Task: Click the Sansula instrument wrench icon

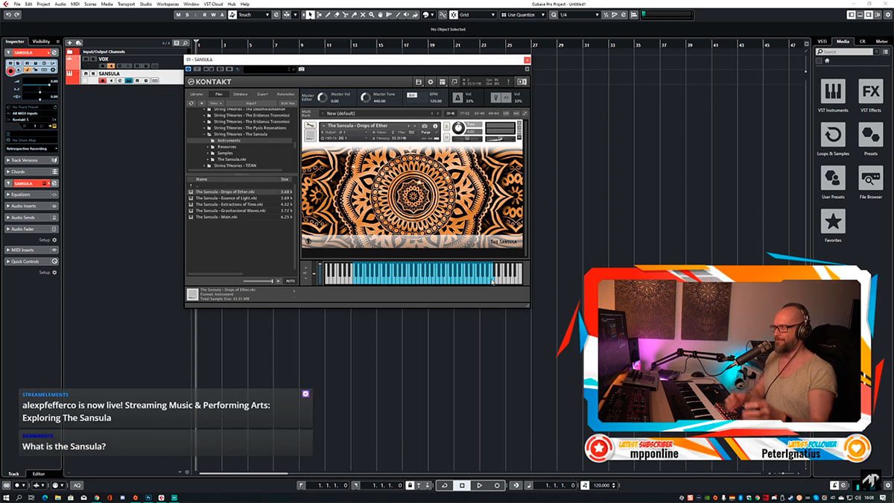Action: [311, 125]
